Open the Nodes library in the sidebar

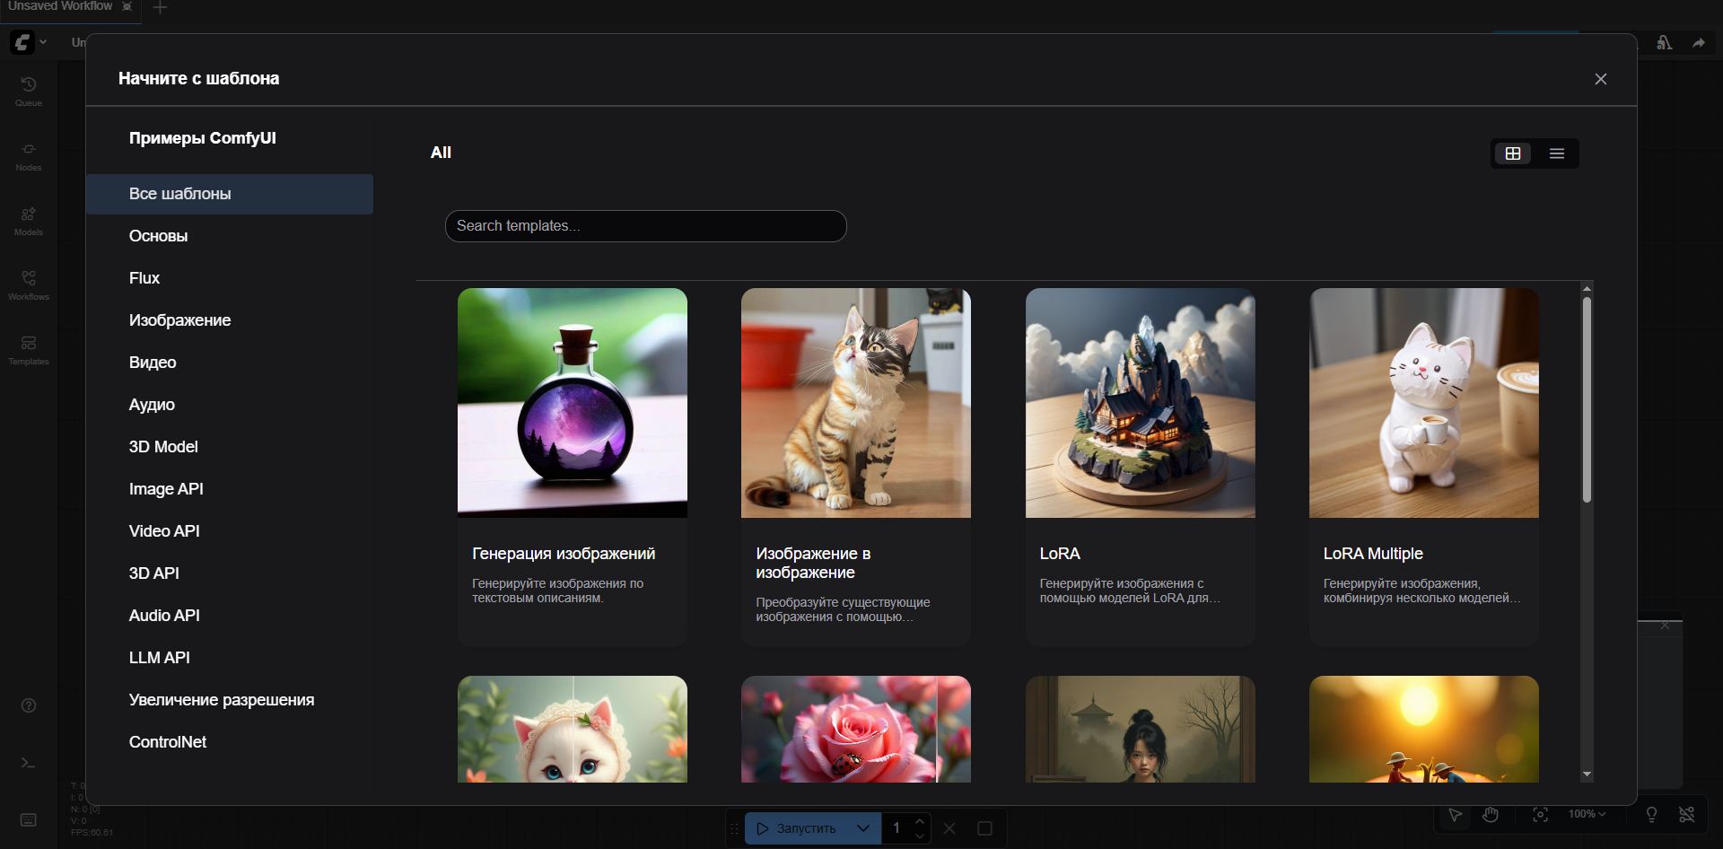29,155
